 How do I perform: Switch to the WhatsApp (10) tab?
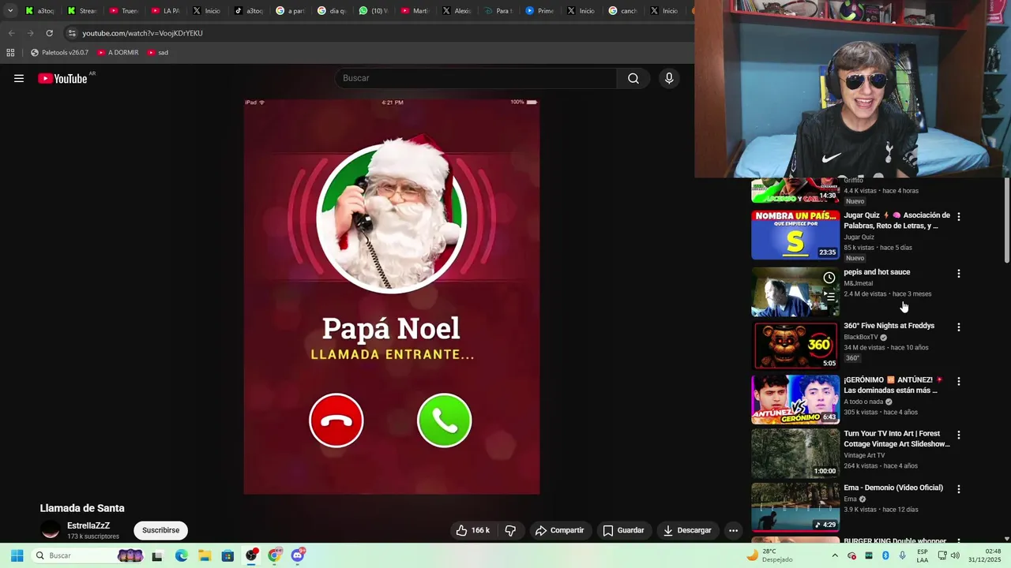374,11
